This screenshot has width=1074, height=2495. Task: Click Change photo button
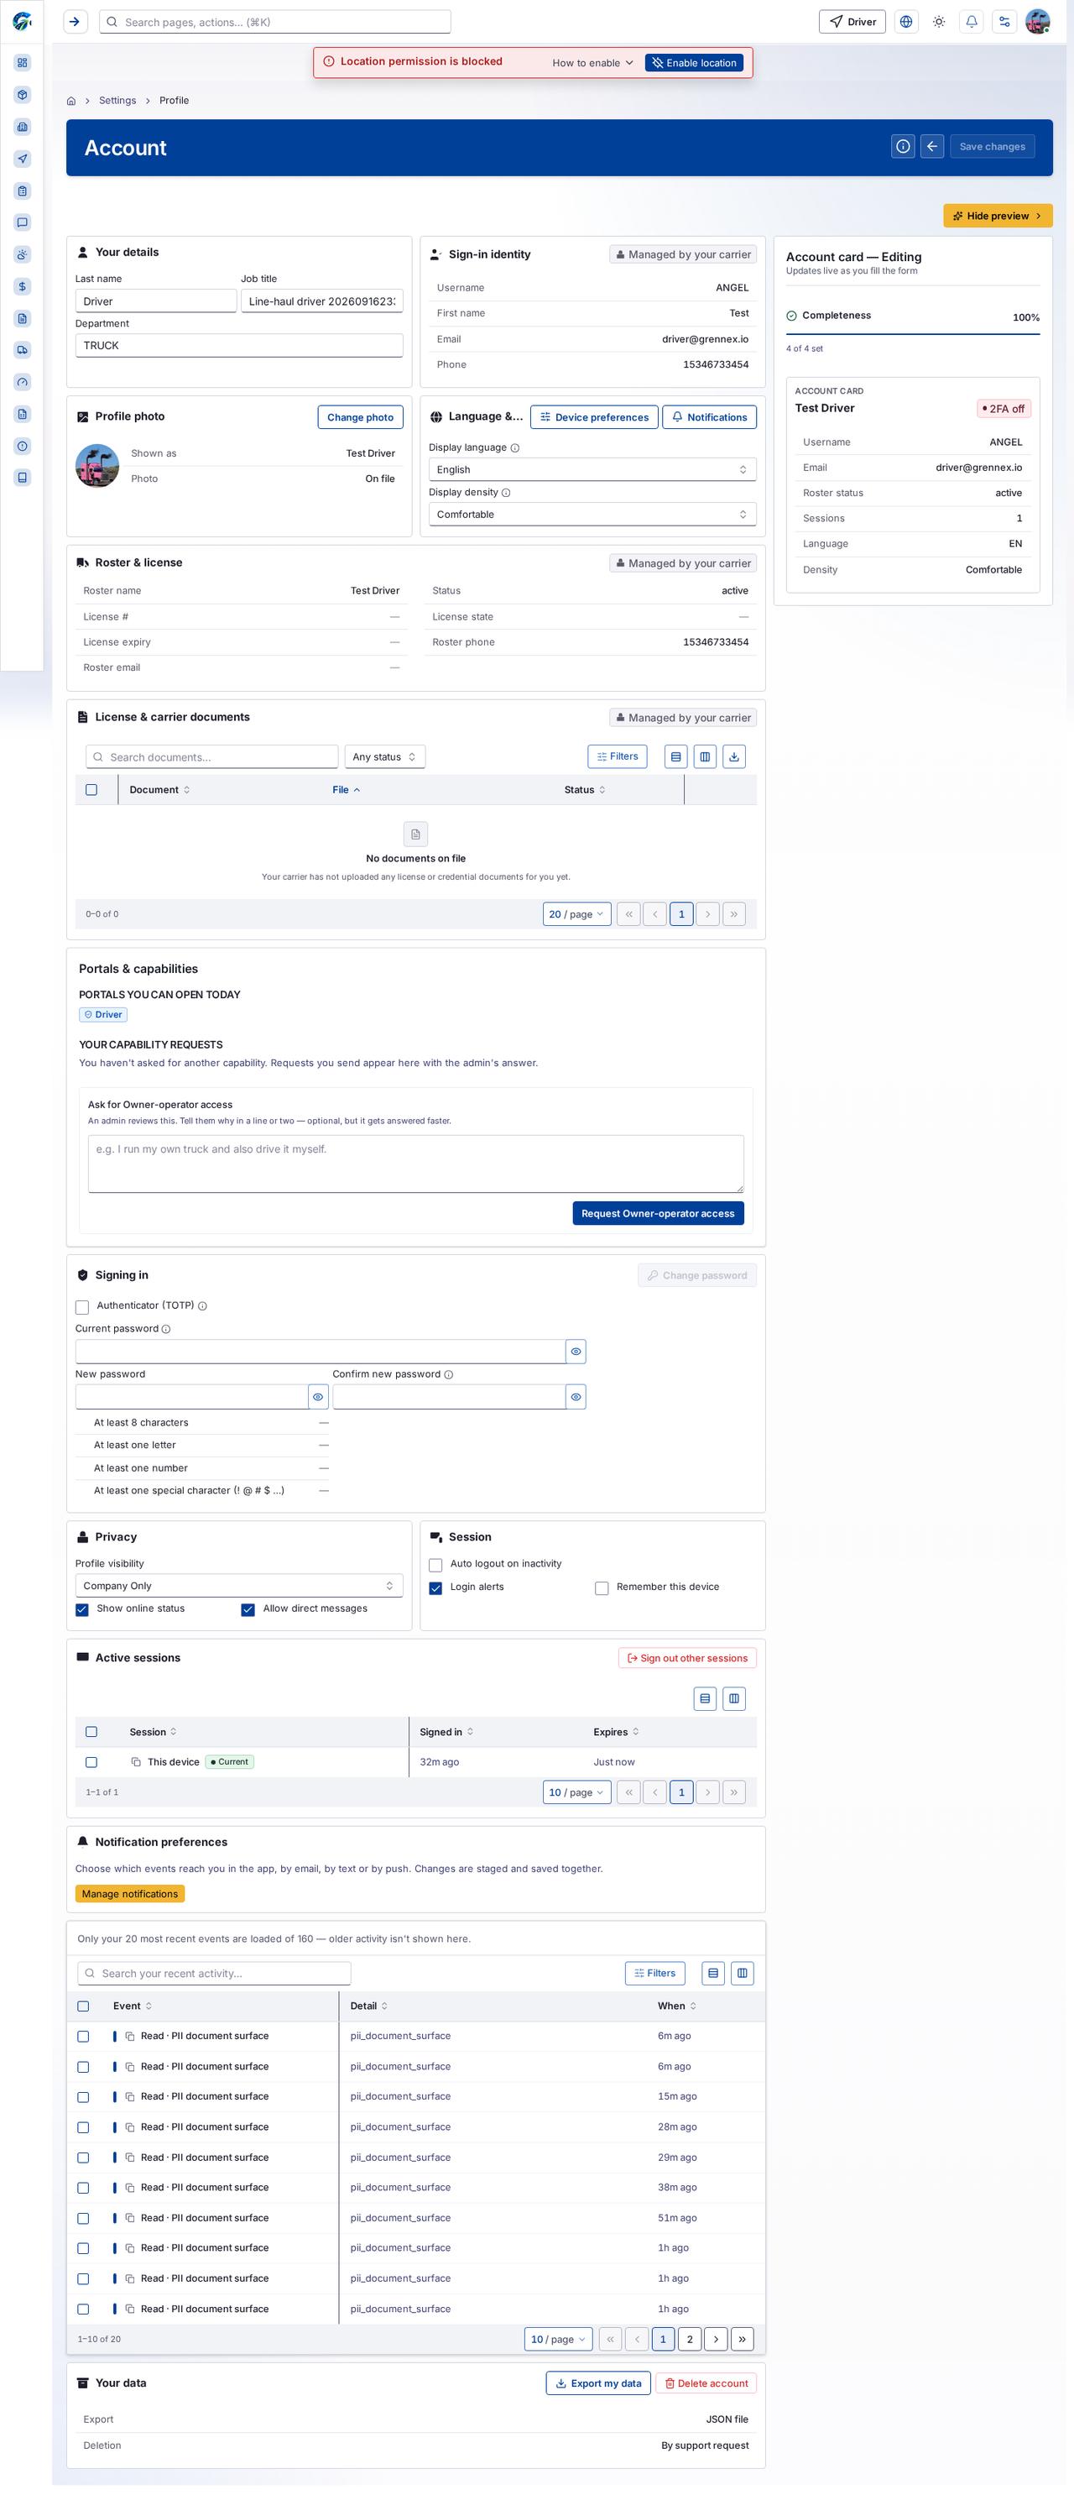click(x=360, y=417)
